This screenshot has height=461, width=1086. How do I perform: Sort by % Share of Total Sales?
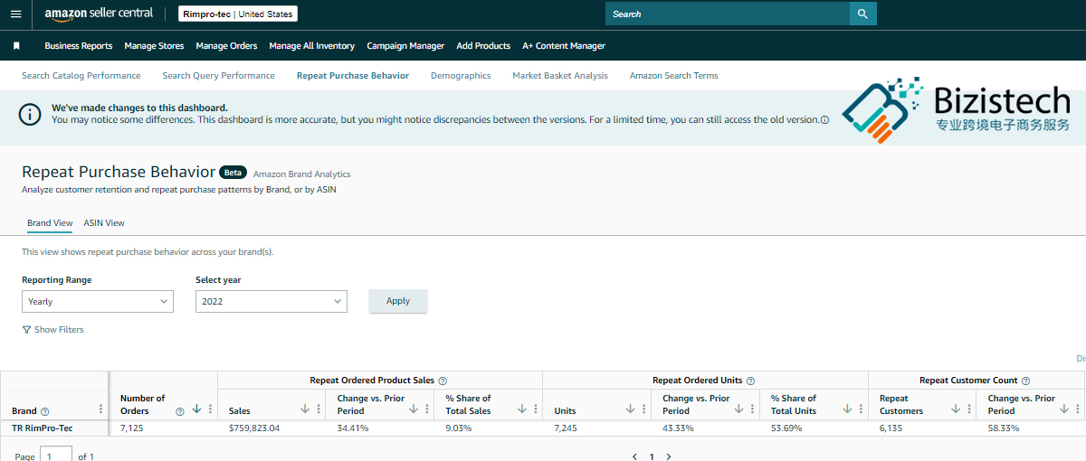pos(522,409)
